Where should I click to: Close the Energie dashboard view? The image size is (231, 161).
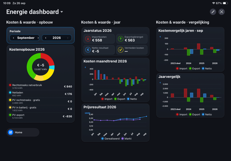pos(221,12)
